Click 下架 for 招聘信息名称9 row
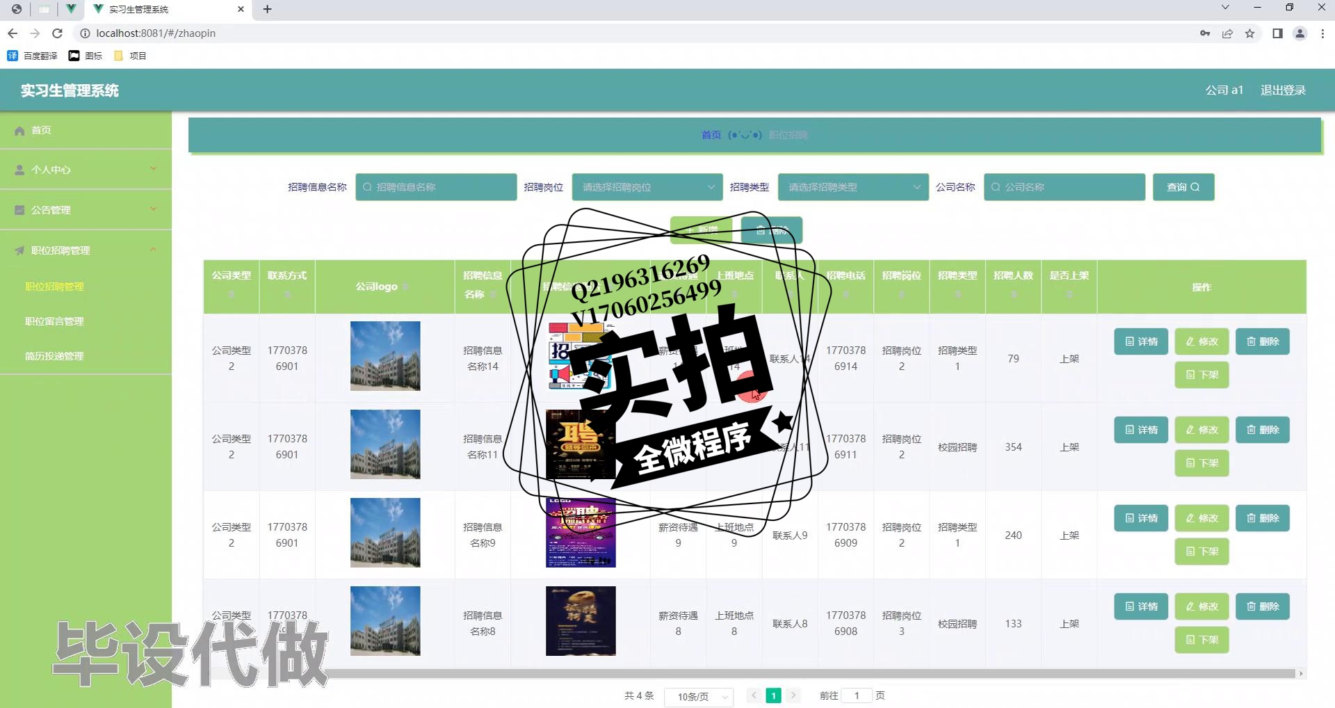Viewport: 1335px width, 708px height. 1201,552
